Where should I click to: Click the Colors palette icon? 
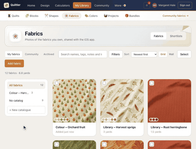tap(86, 16)
